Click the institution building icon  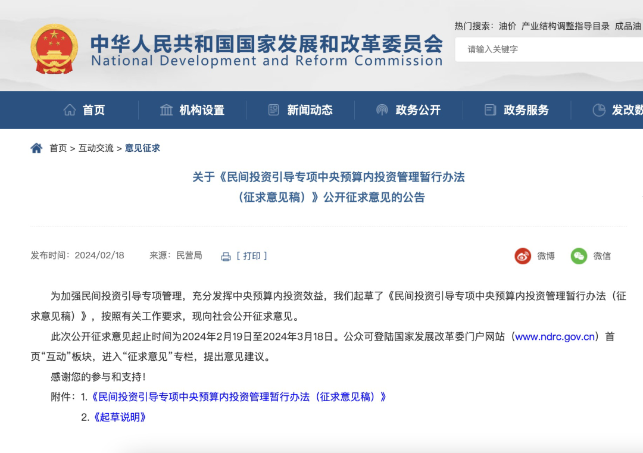[x=166, y=110]
